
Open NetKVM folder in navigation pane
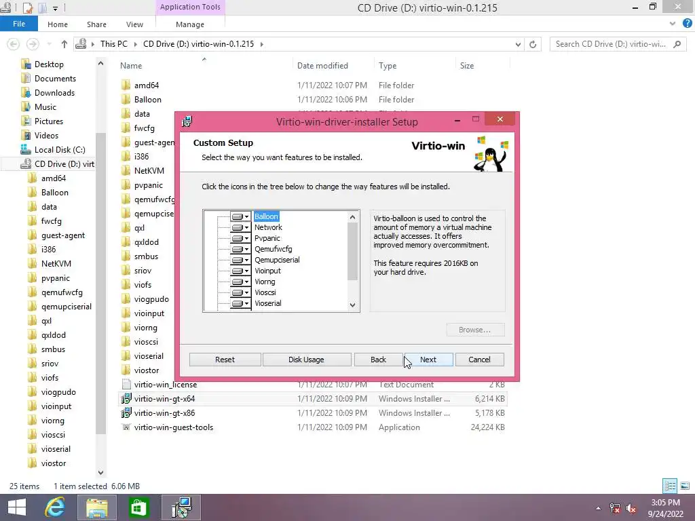click(56, 264)
